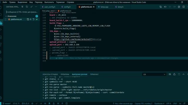188x105 pixels.
Task: Maximize the bottom panel with chevron up
Action: 184,74
